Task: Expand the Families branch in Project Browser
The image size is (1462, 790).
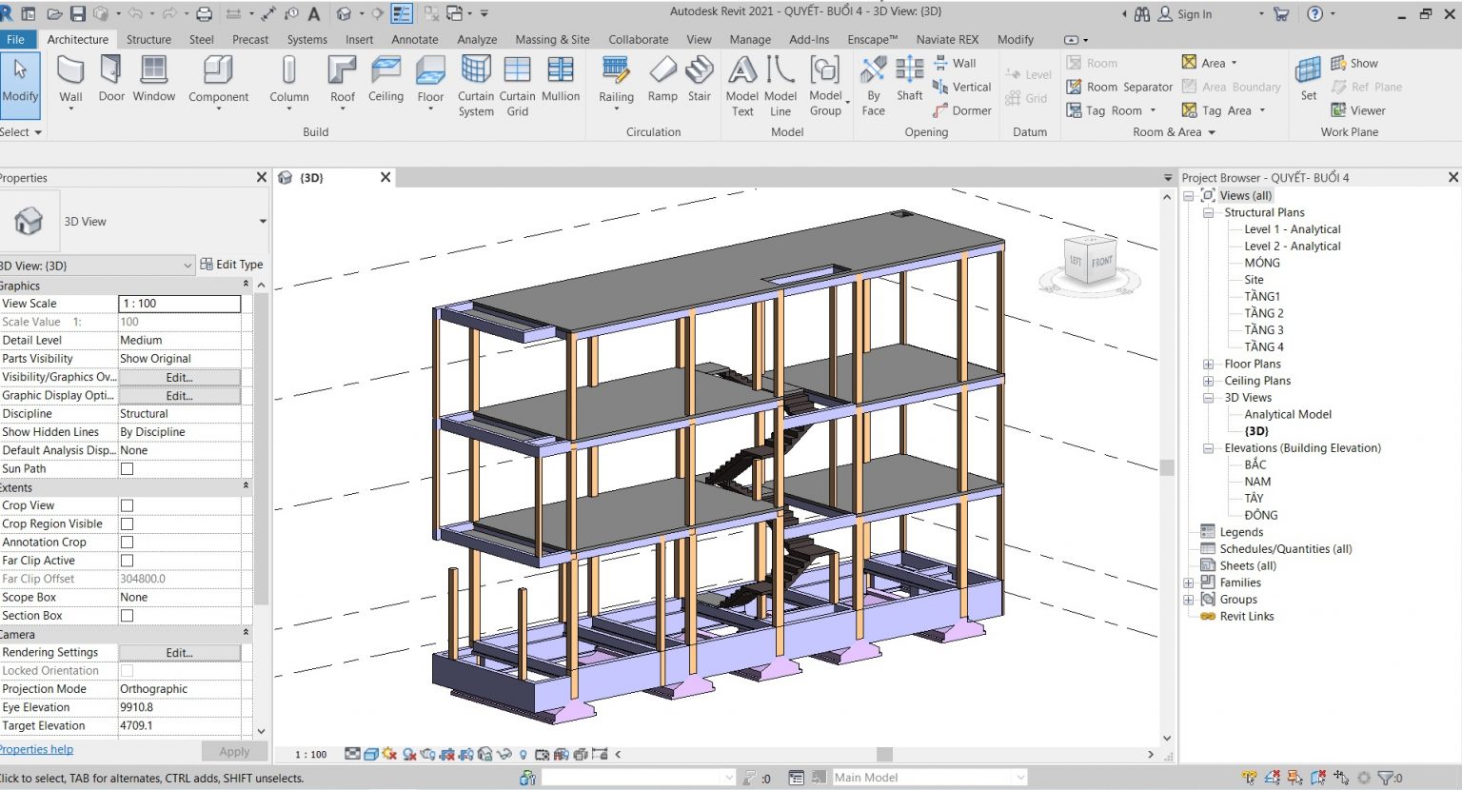Action: 1187,582
